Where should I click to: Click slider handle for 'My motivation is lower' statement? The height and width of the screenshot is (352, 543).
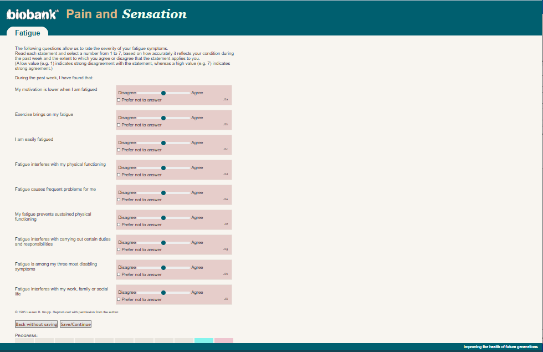pos(163,93)
